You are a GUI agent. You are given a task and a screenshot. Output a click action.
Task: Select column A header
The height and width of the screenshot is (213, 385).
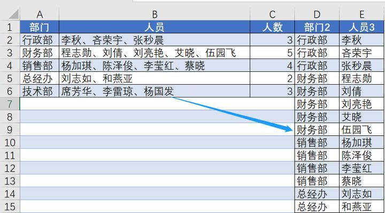click(40, 14)
